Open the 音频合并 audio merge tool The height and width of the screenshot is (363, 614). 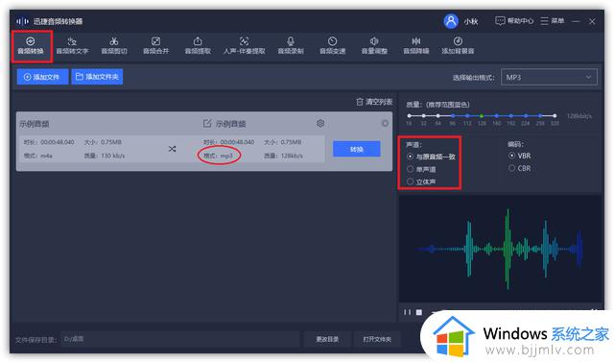[155, 45]
